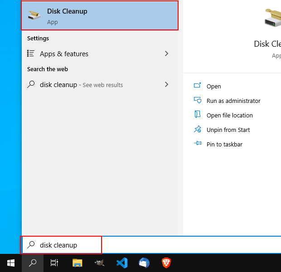
Task: Open Task View from the taskbar
Action: [54, 263]
